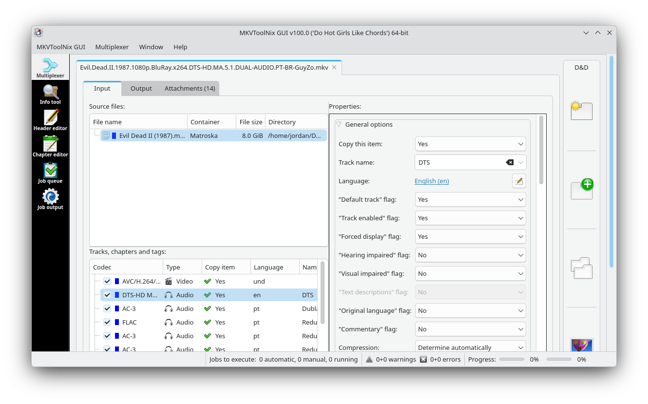The image size is (648, 404).
Task: Click the second progress bar in status bar
Action: click(559, 359)
